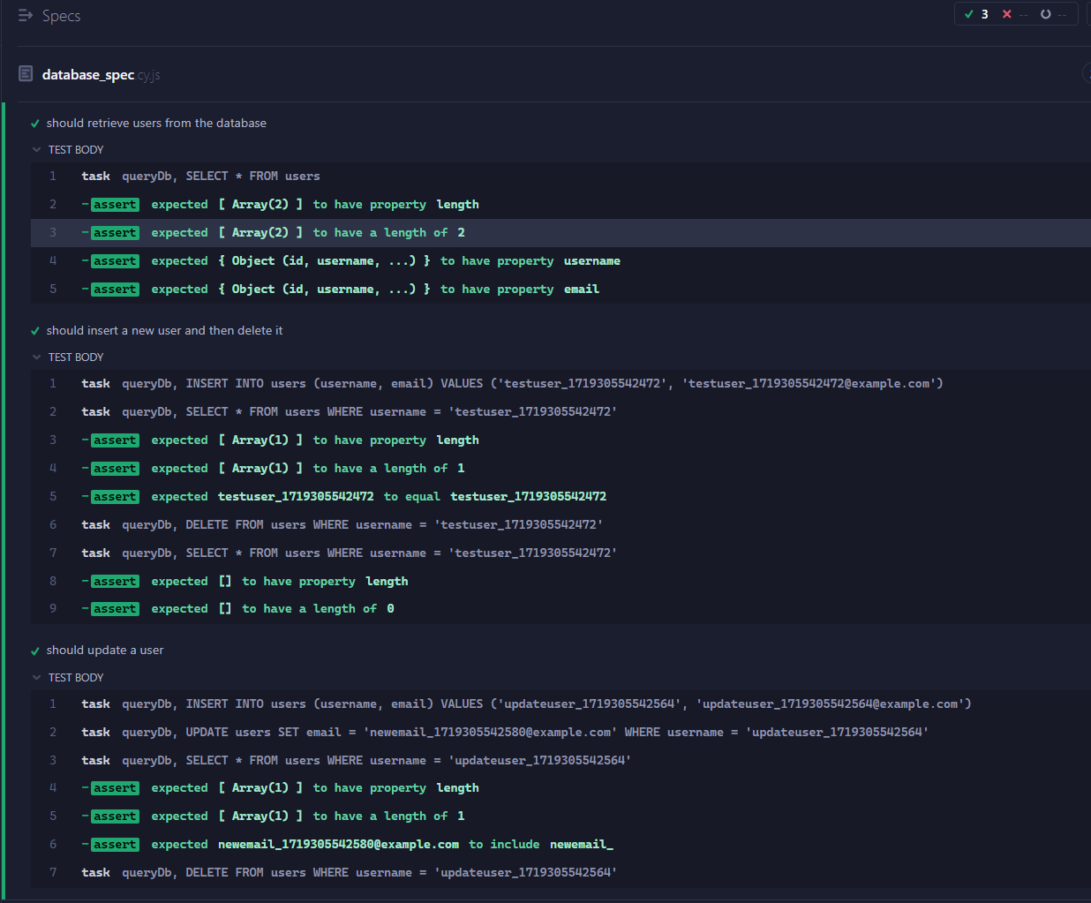Open the Specs list
The image size is (1091, 903).
[62, 15]
